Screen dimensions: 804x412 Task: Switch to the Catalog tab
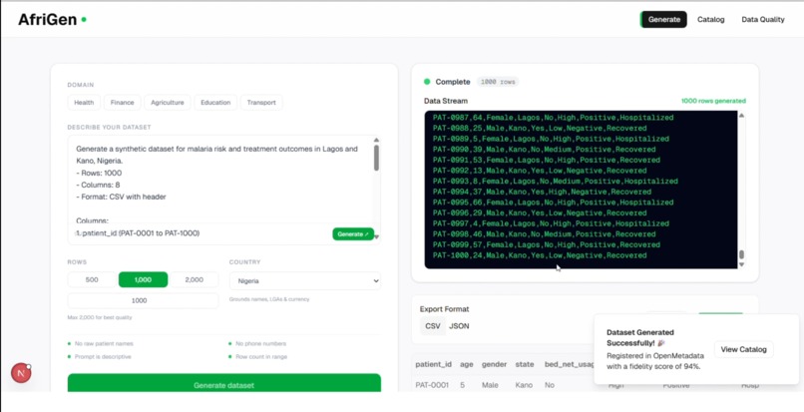coord(710,20)
